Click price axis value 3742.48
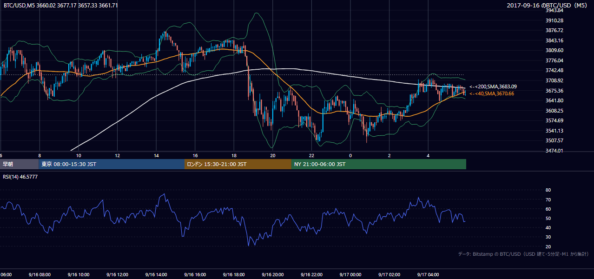The image size is (594, 279). click(554, 70)
